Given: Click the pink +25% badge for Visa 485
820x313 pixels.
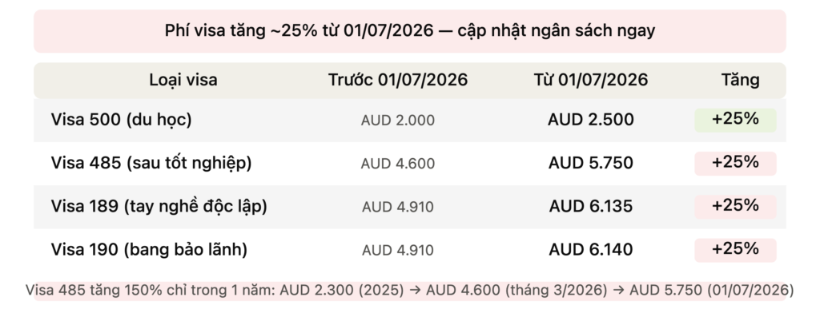Looking at the screenshot, I should [x=735, y=163].
